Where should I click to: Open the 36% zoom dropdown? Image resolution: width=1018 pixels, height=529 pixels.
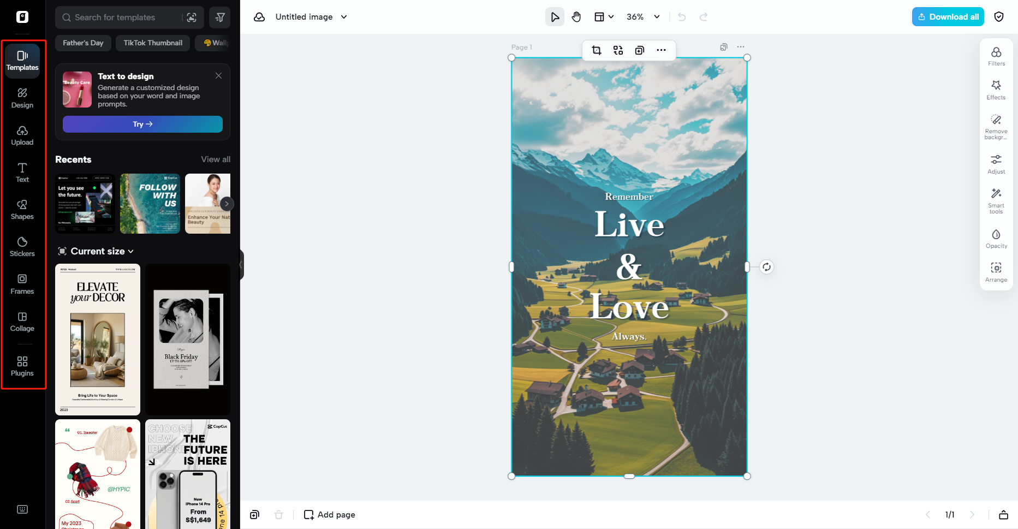point(643,17)
